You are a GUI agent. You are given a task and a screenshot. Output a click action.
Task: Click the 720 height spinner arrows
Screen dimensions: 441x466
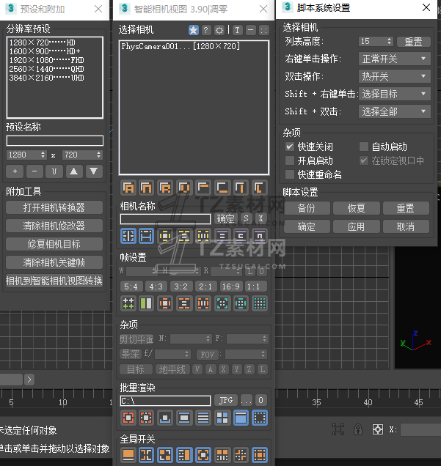point(98,155)
